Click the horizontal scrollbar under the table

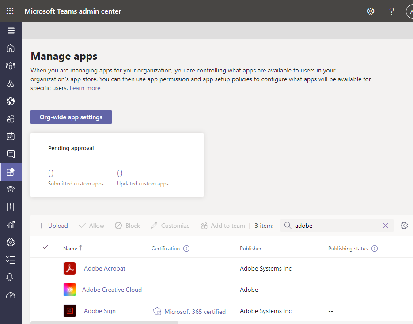pos(105,323)
